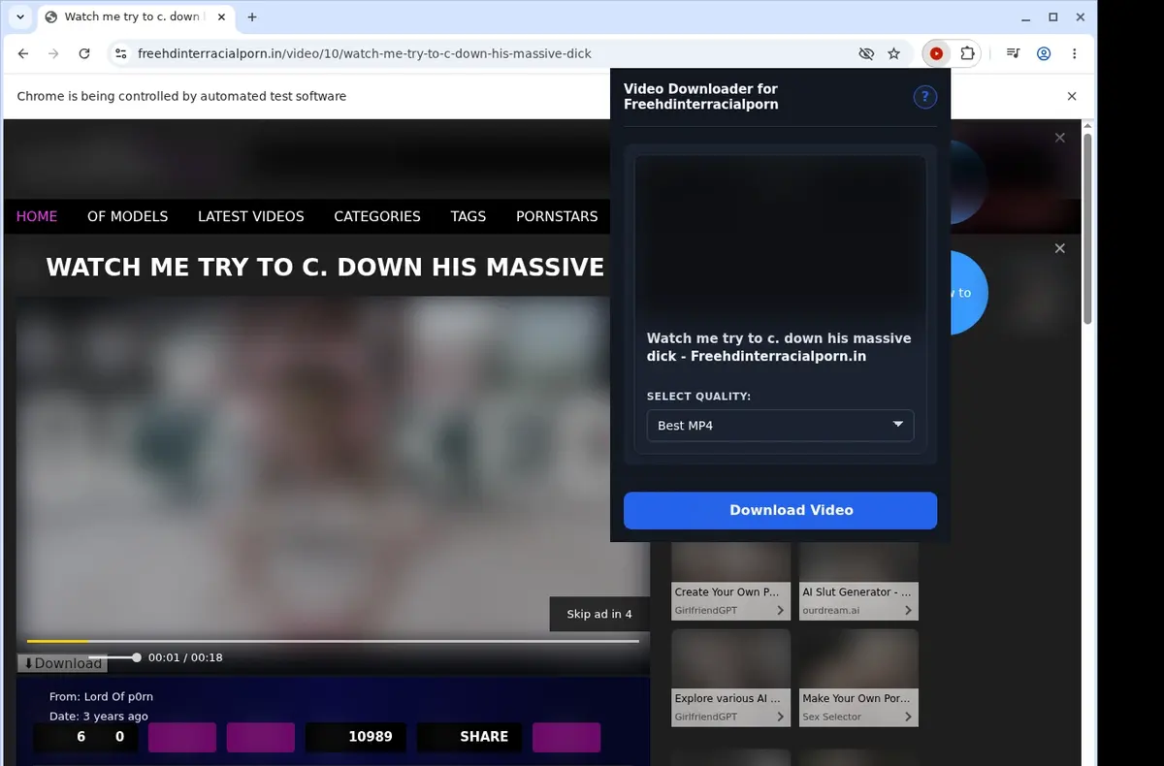Open the HOME menu item
This screenshot has height=766, width=1164.
(x=37, y=216)
